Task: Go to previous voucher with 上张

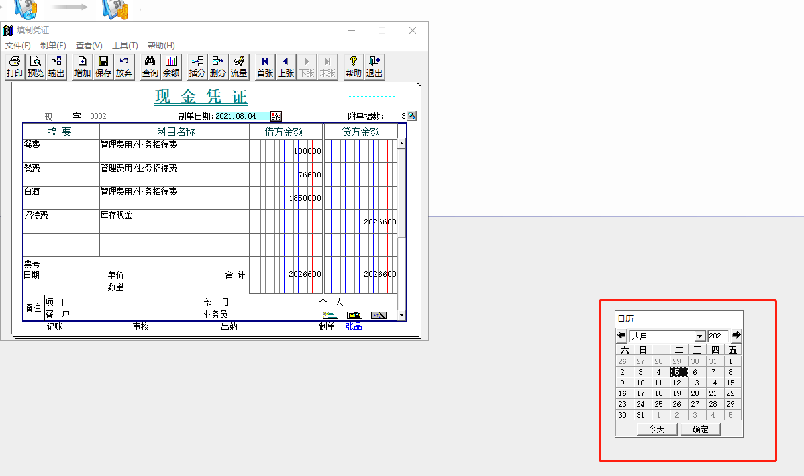Action: [286, 66]
